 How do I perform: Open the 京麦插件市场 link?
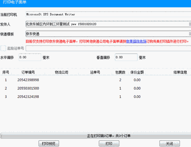coord(136,41)
